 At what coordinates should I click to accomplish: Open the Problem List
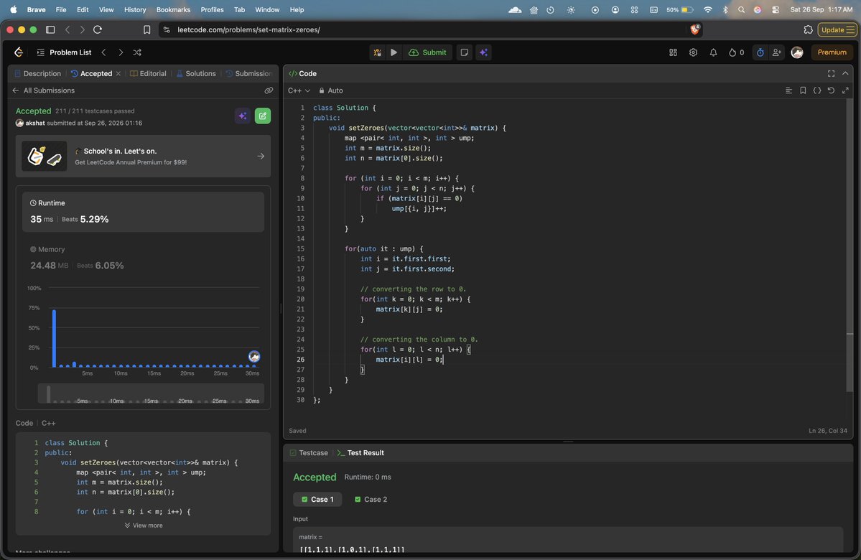64,52
